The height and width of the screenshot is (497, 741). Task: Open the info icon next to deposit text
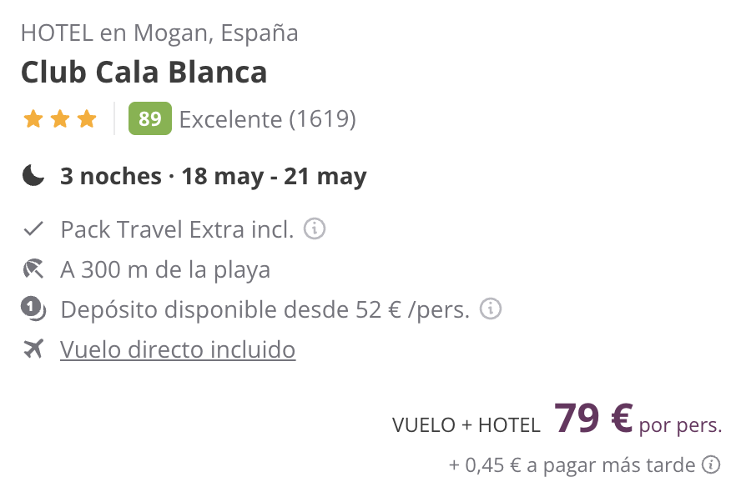(491, 309)
